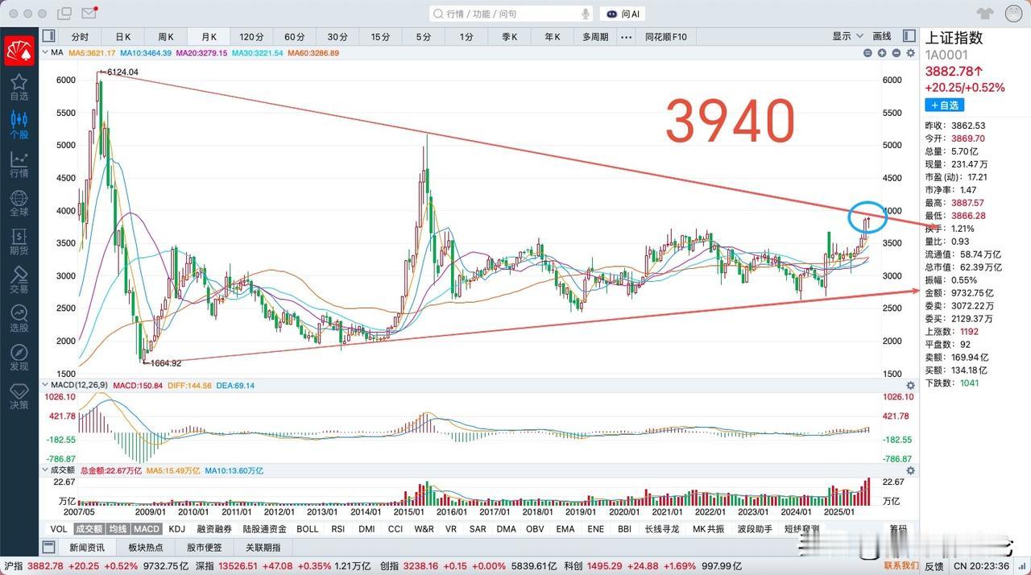Click the microphone icon in search box

[586, 14]
